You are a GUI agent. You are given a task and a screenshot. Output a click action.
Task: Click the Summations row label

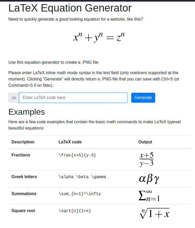24,194
